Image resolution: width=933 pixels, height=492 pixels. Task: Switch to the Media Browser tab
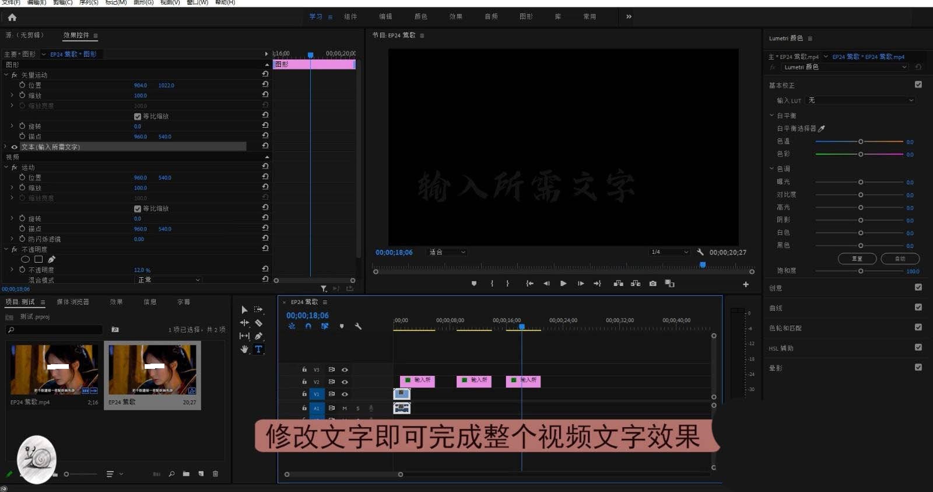[73, 302]
